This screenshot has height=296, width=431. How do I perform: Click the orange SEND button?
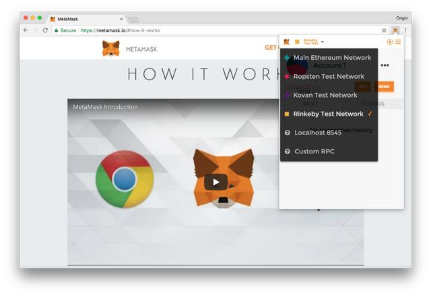(384, 87)
